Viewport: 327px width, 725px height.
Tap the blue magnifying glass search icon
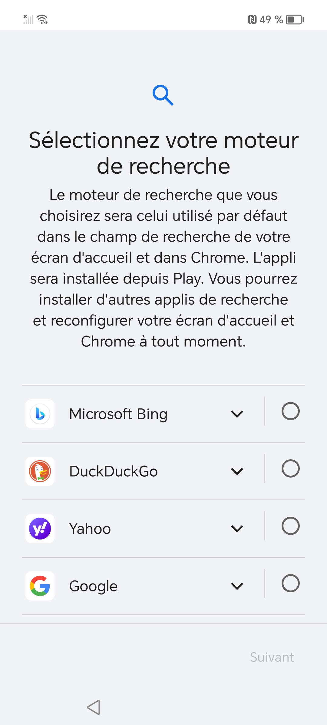point(163,95)
